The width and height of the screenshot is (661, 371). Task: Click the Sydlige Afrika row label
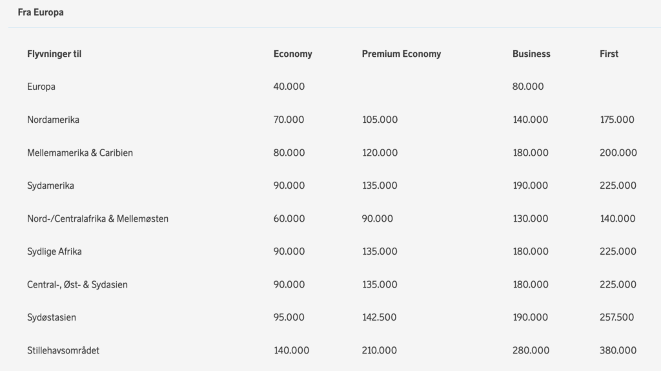[x=54, y=251]
